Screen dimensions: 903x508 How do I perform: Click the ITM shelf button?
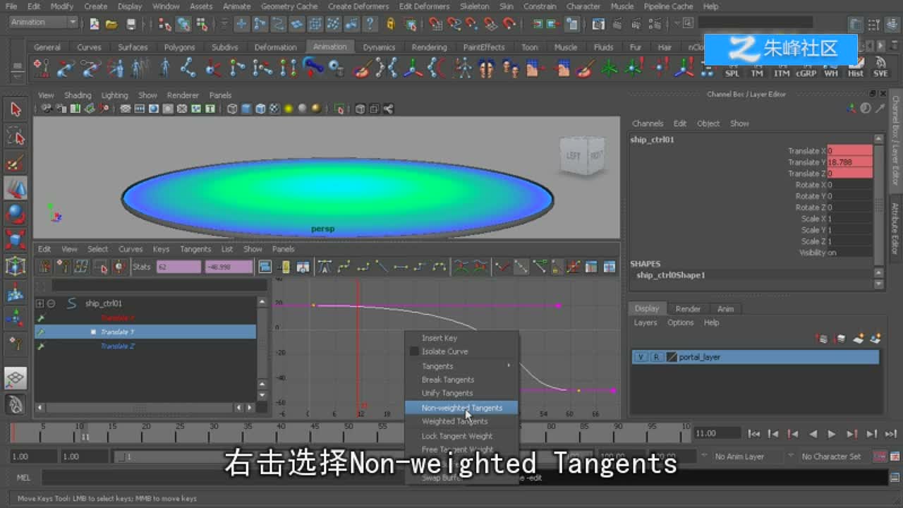pos(782,68)
